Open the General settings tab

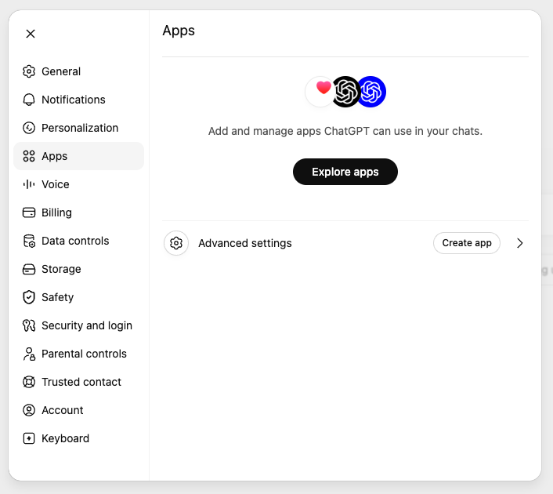pos(78,71)
